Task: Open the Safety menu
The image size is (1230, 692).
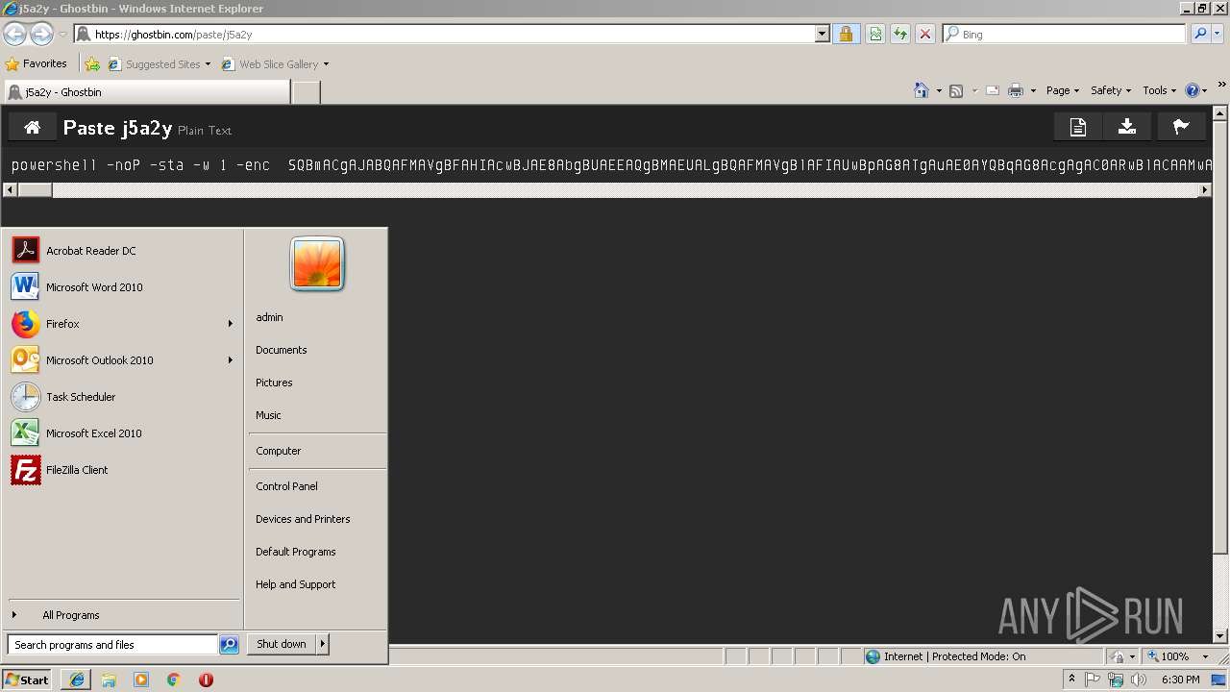Action: 1110,90
